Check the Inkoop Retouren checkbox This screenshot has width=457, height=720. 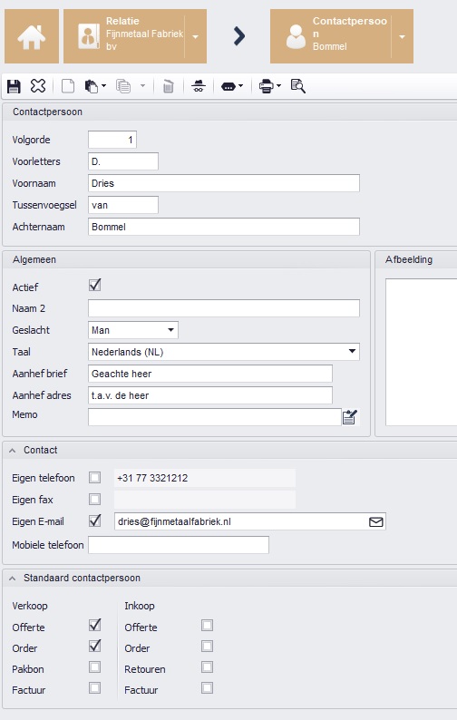click(x=207, y=667)
